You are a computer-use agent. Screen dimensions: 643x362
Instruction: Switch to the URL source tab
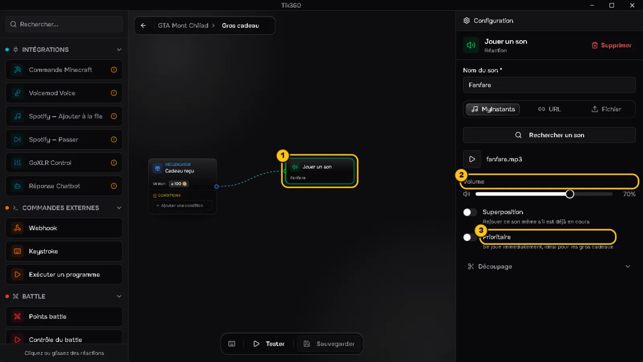point(549,109)
